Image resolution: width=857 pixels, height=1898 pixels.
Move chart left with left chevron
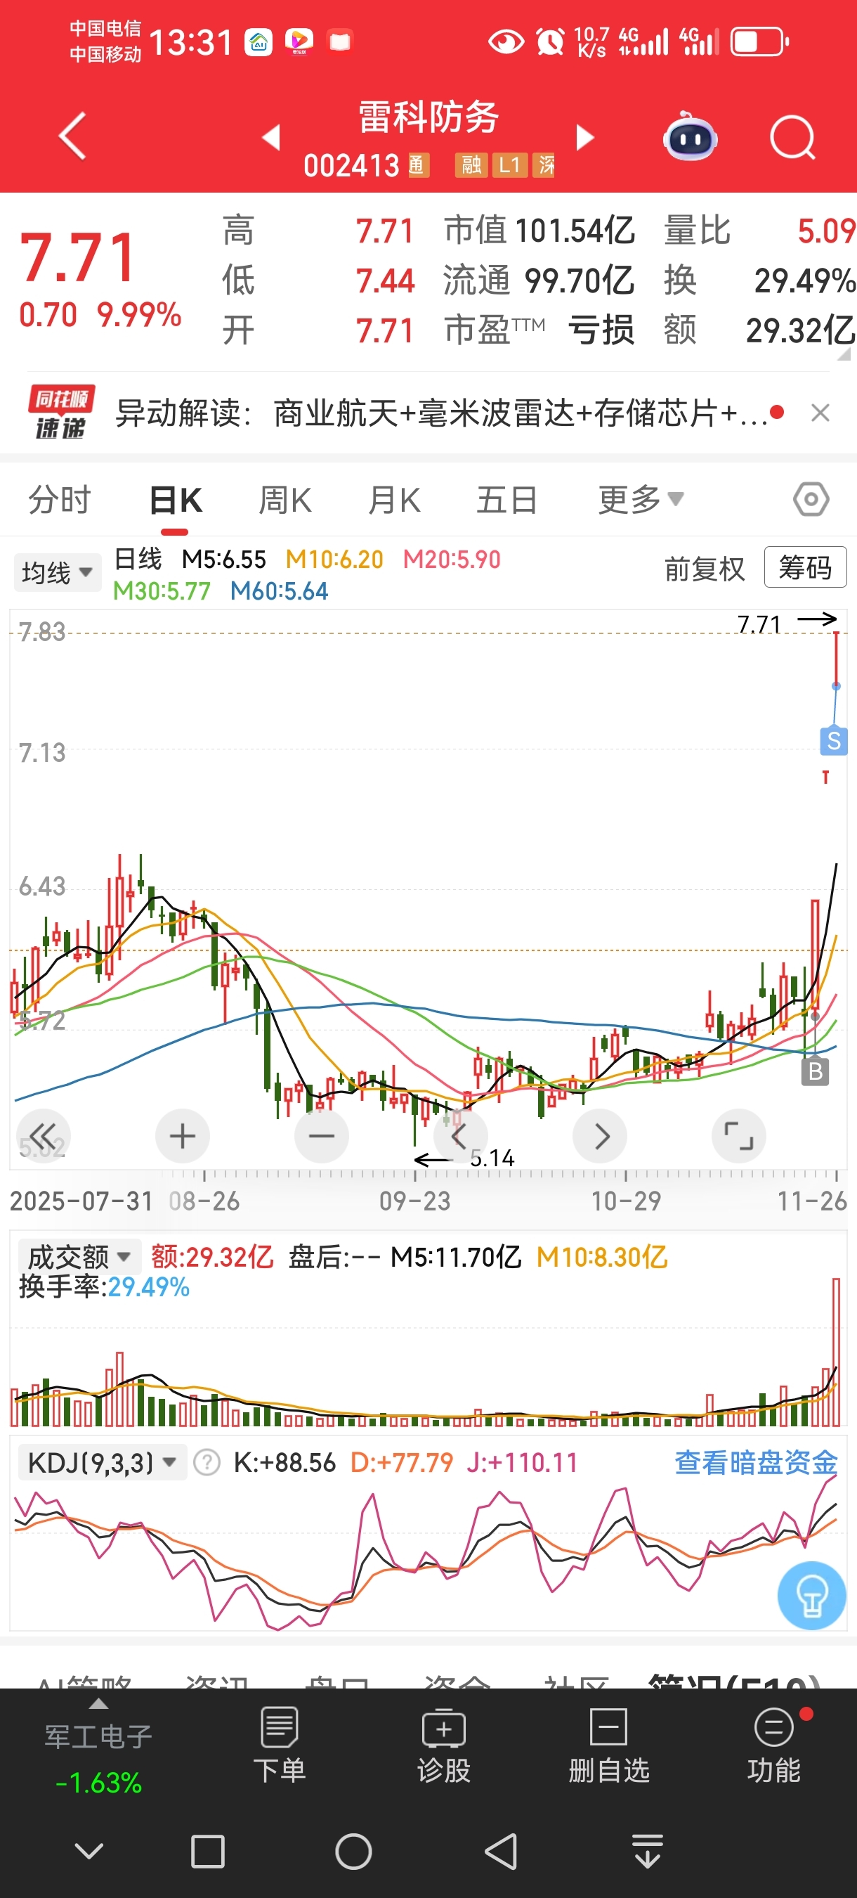(460, 1135)
